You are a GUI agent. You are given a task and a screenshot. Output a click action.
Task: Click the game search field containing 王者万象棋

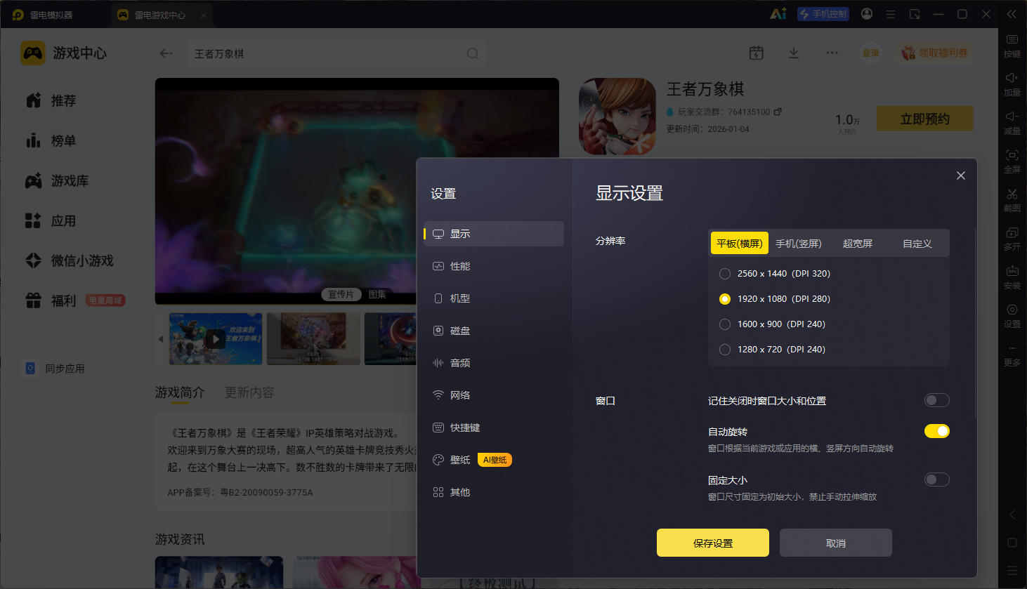coord(337,53)
